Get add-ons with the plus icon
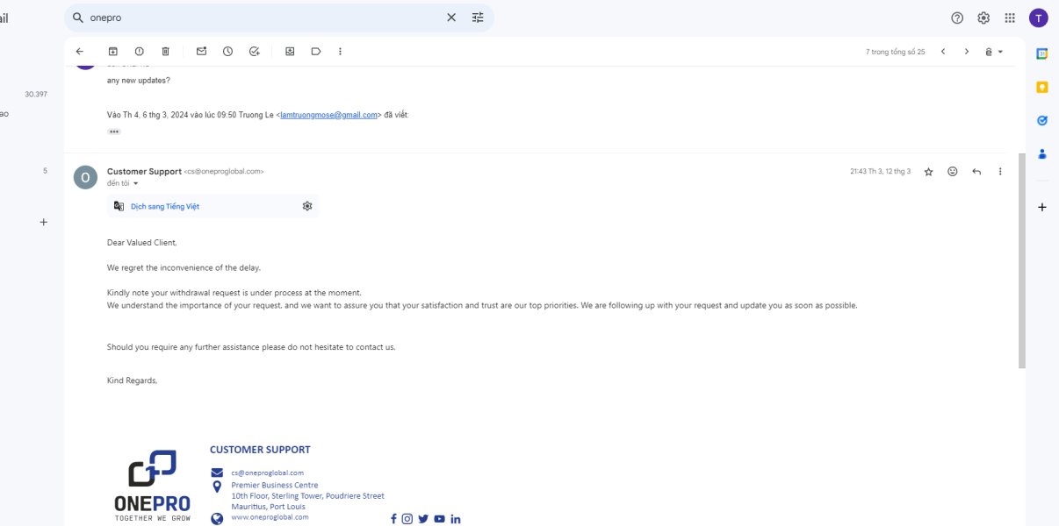This screenshot has width=1059, height=526. [x=1042, y=208]
